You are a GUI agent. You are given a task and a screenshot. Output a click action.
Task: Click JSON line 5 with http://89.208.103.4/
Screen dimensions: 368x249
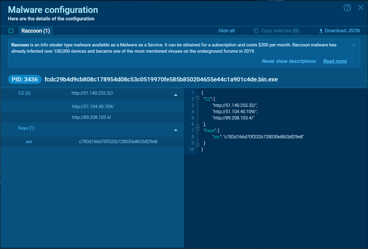pos(234,118)
